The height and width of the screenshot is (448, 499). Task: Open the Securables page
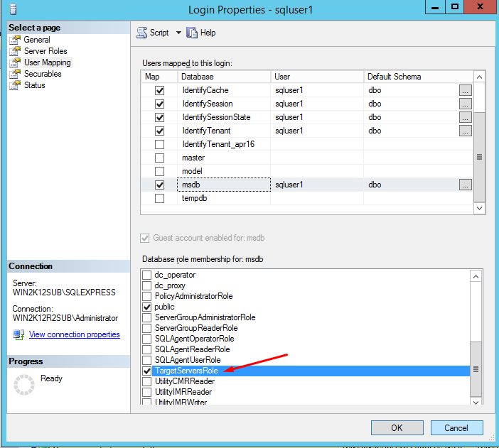tap(43, 74)
